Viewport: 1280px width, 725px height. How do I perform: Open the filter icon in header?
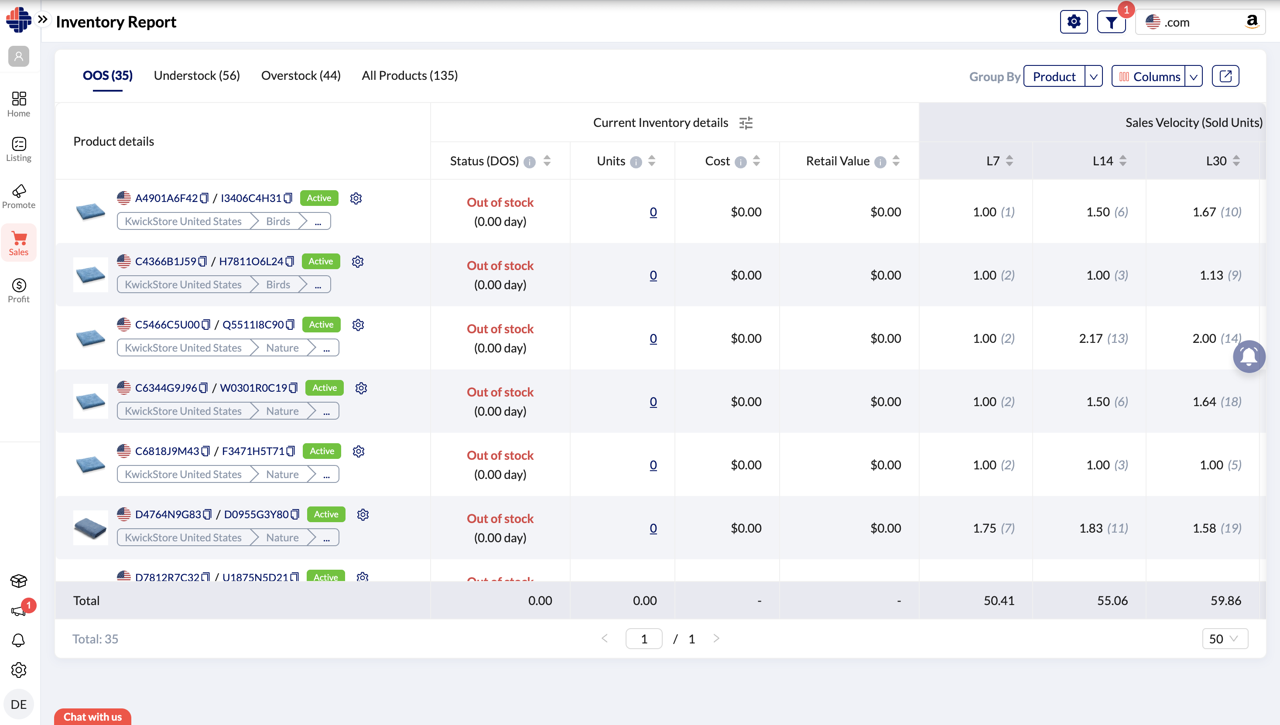pos(1111,22)
